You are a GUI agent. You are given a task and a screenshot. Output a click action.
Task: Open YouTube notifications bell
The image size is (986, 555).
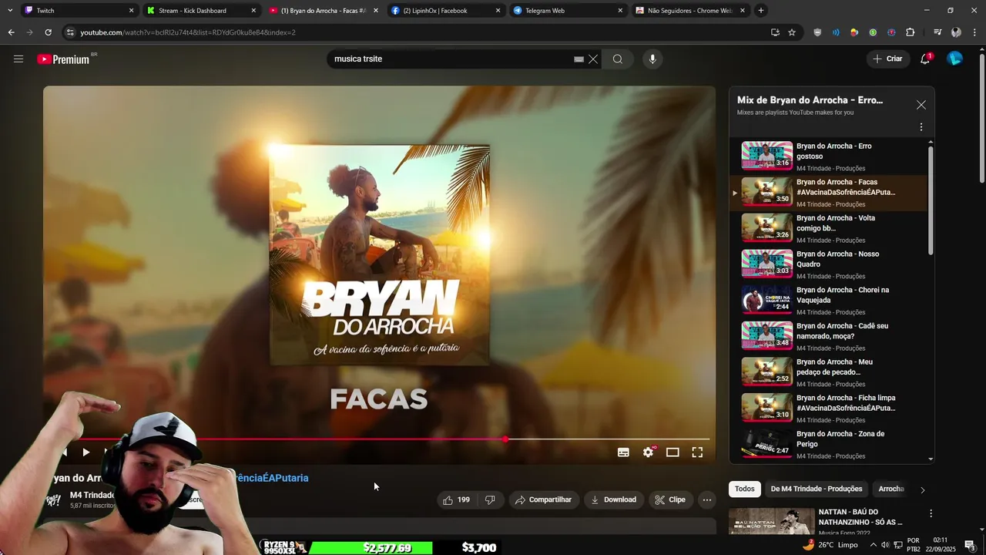[x=925, y=59]
